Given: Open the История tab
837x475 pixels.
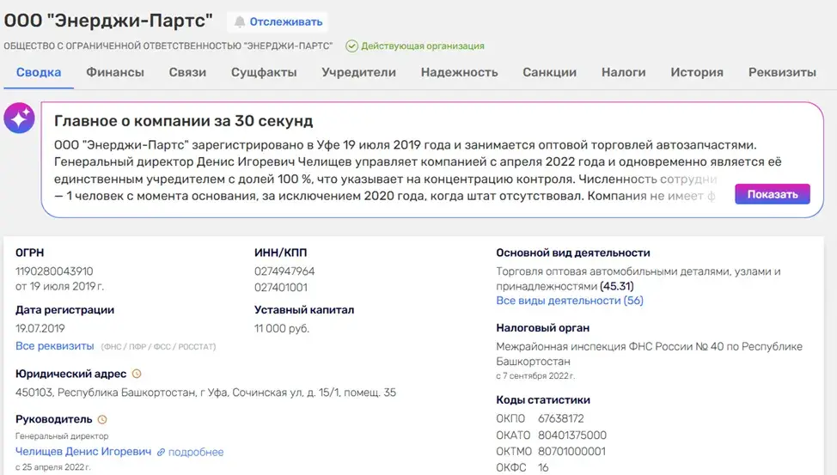Looking at the screenshot, I should coord(697,72).
